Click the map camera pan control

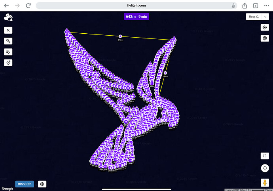(x=265, y=168)
